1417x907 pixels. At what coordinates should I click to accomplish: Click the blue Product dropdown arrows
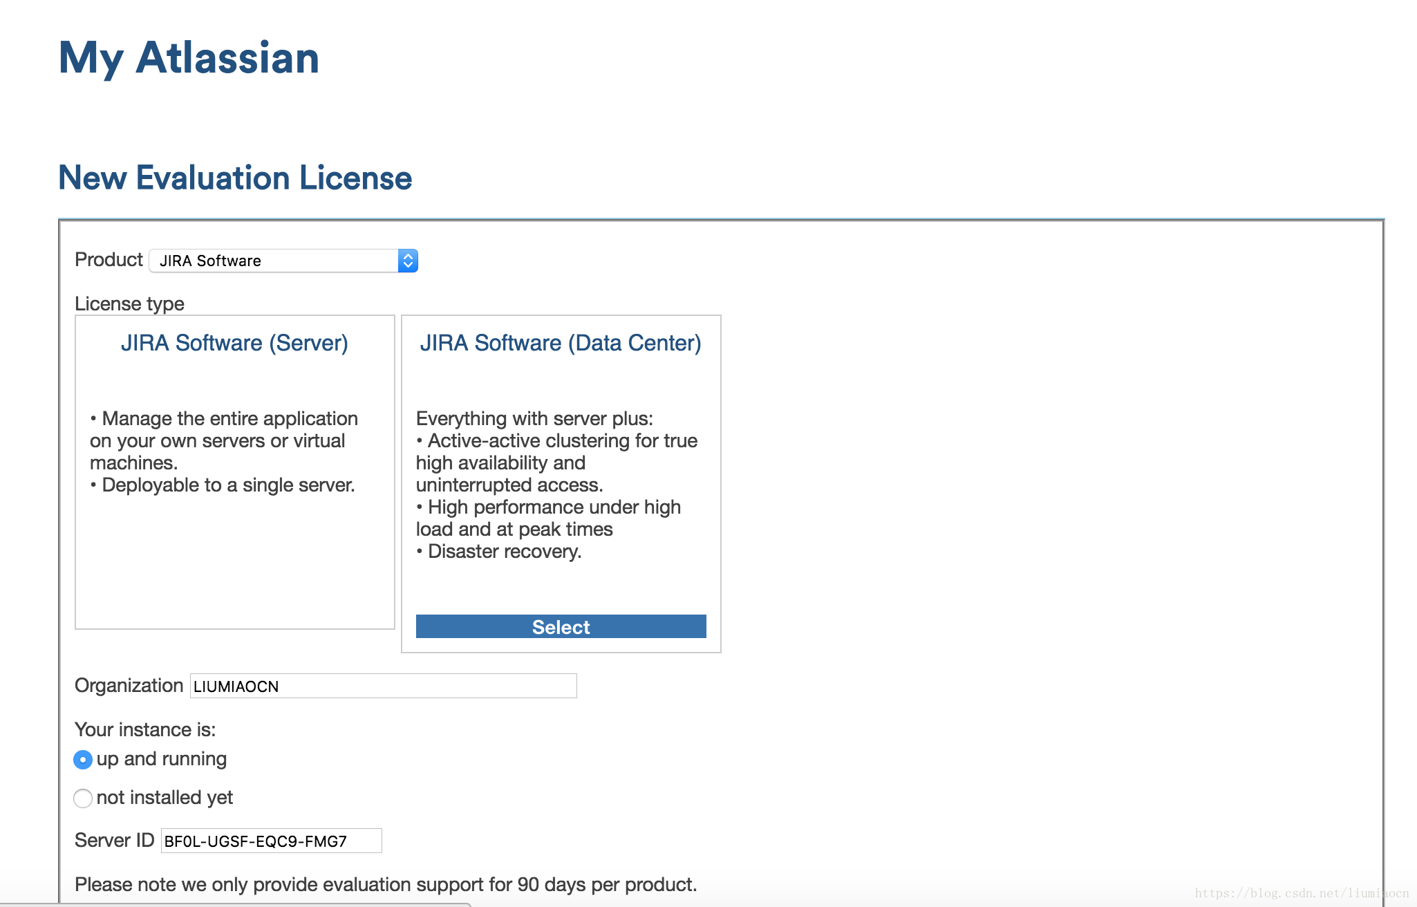pyautogui.click(x=408, y=261)
